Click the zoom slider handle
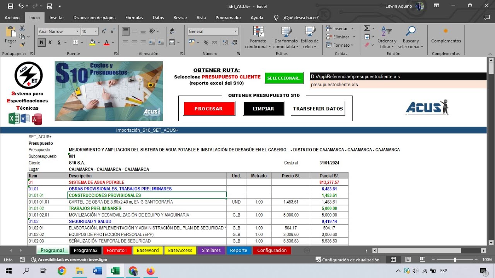The image size is (495, 278). point(455,260)
